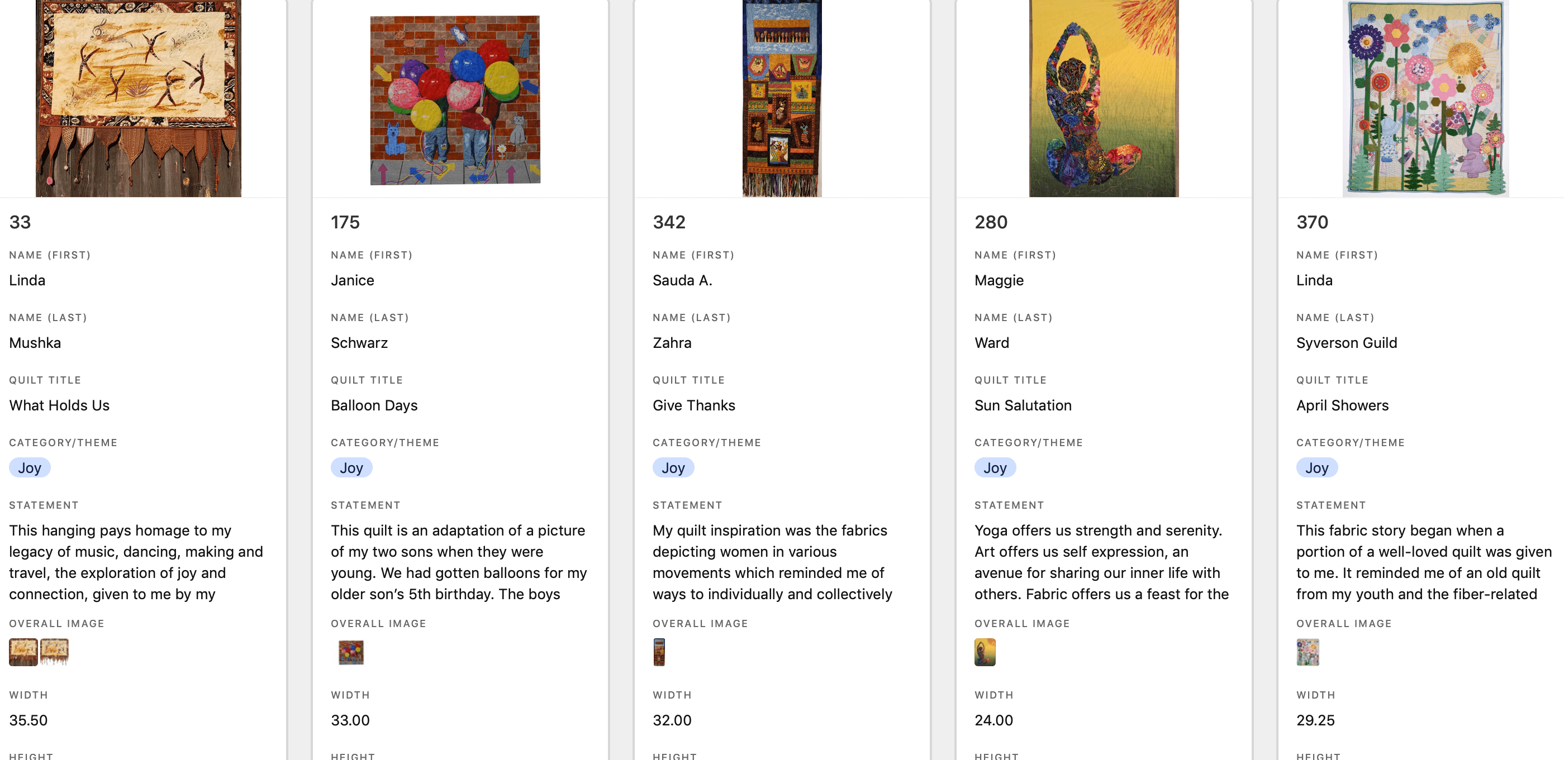
Task: Click the Width value 24.00 on Maggie's card
Action: (993, 720)
